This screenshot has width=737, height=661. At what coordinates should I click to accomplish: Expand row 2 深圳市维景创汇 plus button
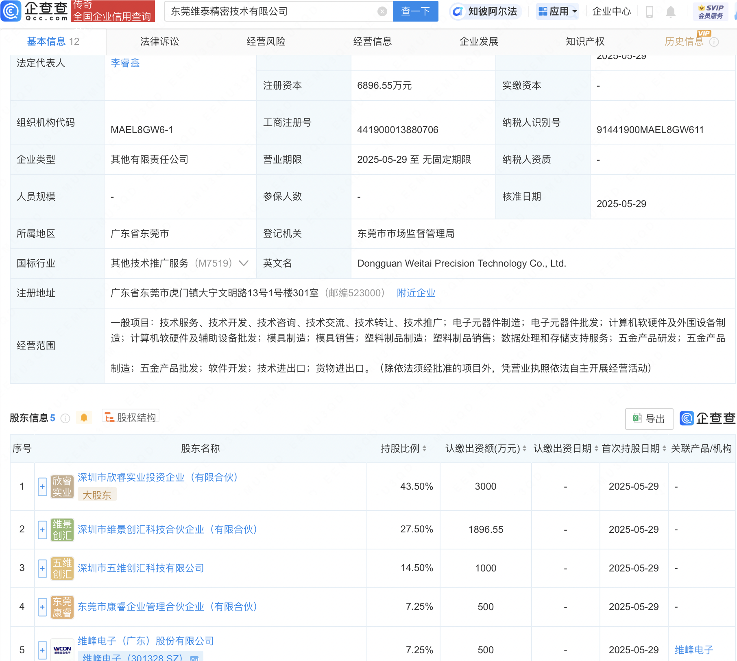coord(42,530)
